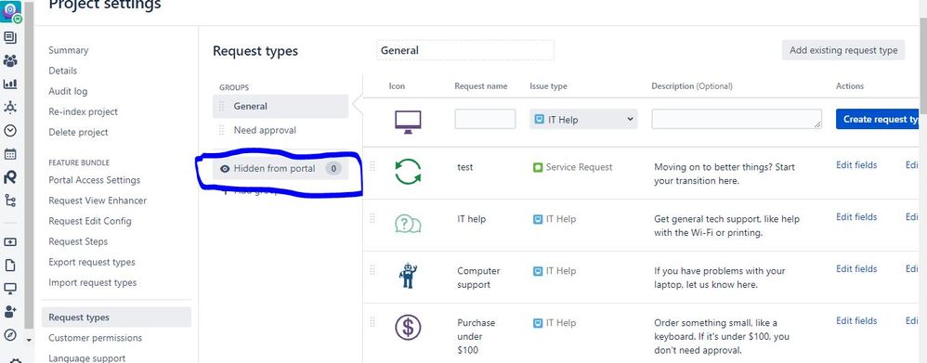927x363 pixels.
Task: Click the 'Purchase under $100' request name
Action: [477, 336]
